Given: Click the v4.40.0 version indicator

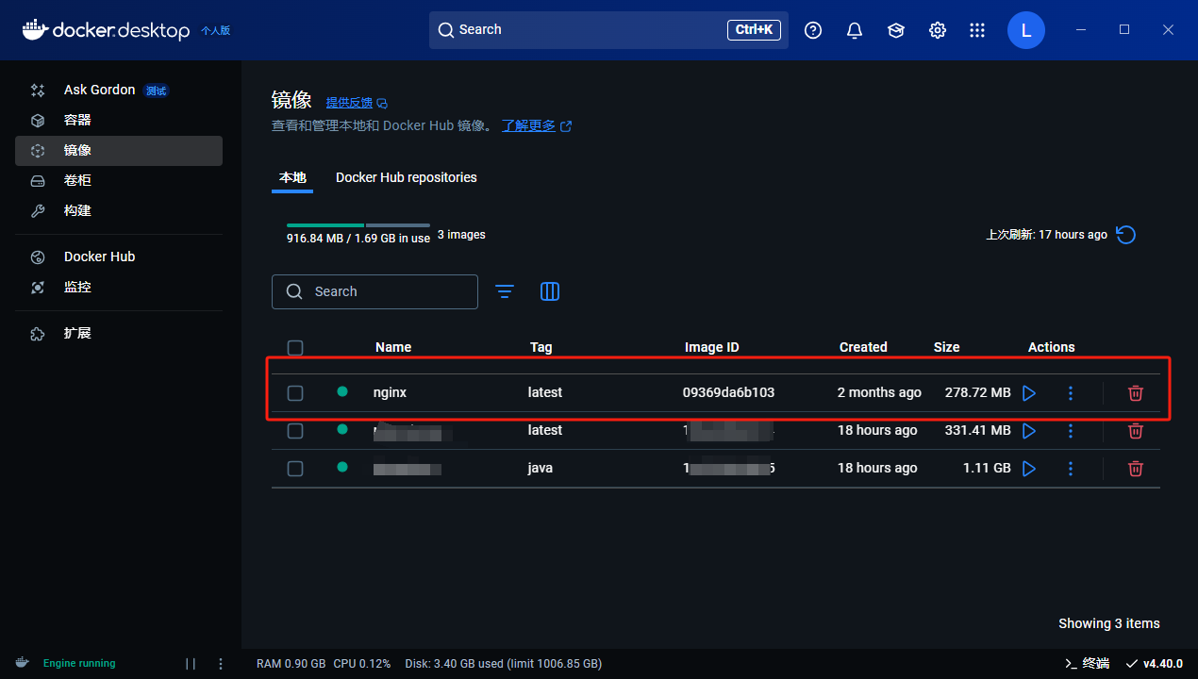Looking at the screenshot, I should [1155, 663].
